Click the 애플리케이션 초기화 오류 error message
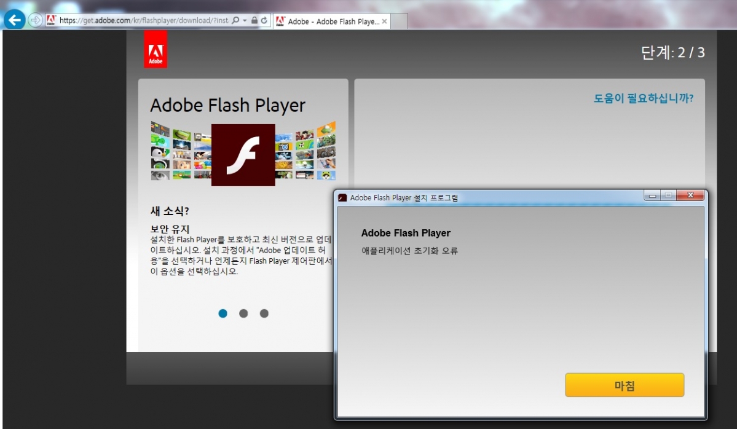This screenshot has height=429, width=737. [x=409, y=251]
